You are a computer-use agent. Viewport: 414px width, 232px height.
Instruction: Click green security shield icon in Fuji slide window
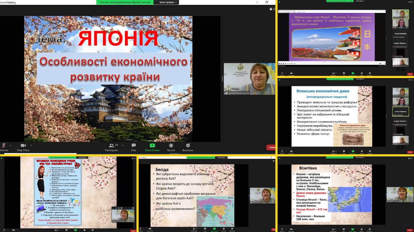[x=280, y=2]
